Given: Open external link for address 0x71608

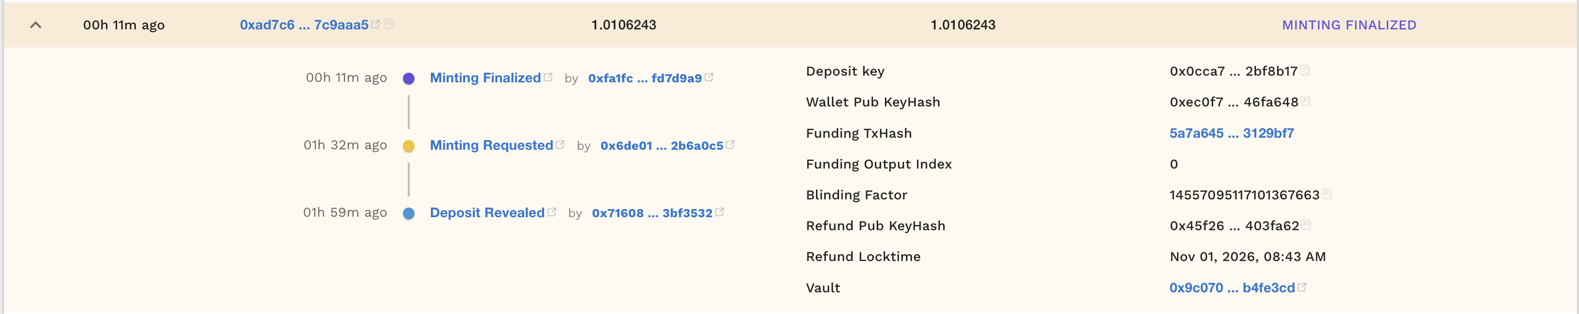Looking at the screenshot, I should pyautogui.click(x=719, y=212).
